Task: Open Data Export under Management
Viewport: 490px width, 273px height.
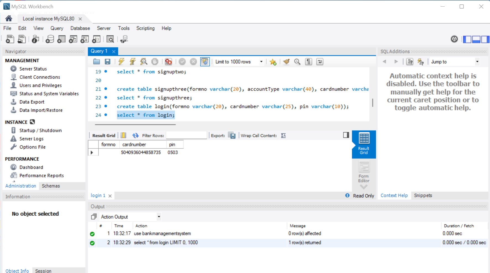Action: click(31, 102)
